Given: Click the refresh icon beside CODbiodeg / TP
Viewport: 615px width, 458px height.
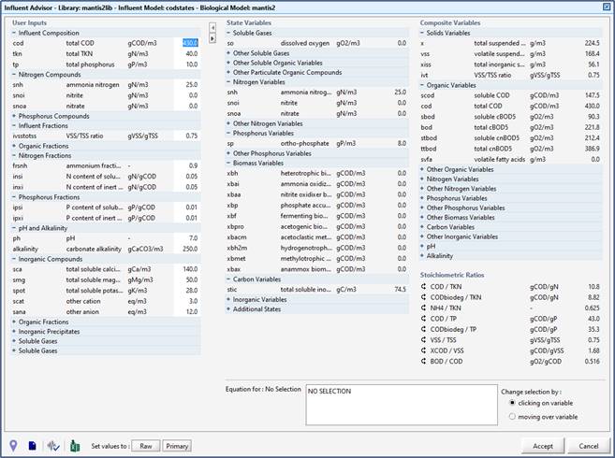Looking at the screenshot, I should pyautogui.click(x=424, y=329).
